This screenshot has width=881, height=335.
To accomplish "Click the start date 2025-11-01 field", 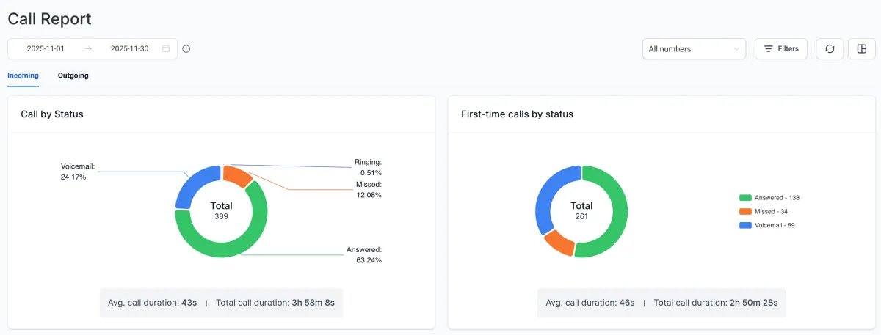I will pos(46,49).
